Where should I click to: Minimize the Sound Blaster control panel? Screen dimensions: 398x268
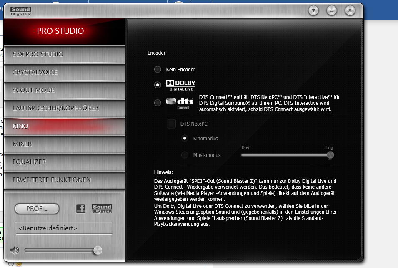[331, 10]
